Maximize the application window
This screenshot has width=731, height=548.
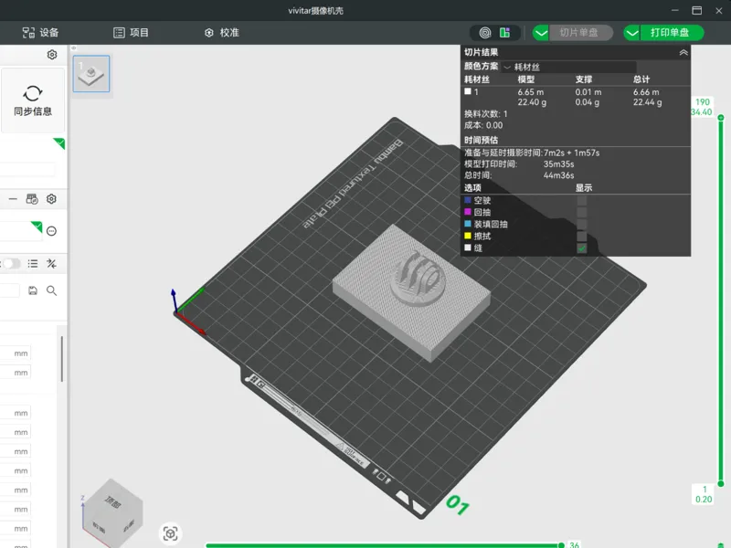coord(696,10)
